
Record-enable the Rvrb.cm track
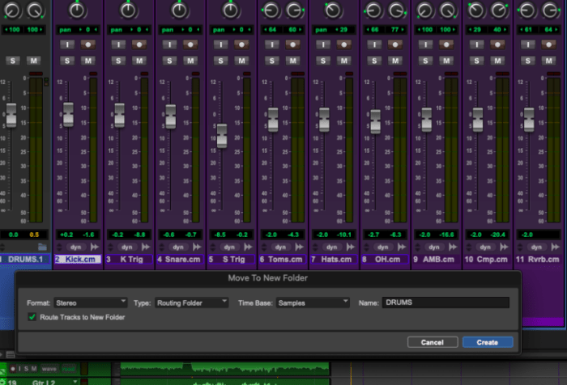tap(549, 44)
